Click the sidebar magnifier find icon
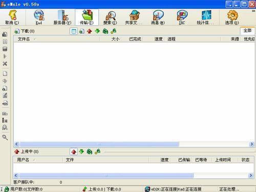Screen dimensions: 256x192 pos(5,137)
